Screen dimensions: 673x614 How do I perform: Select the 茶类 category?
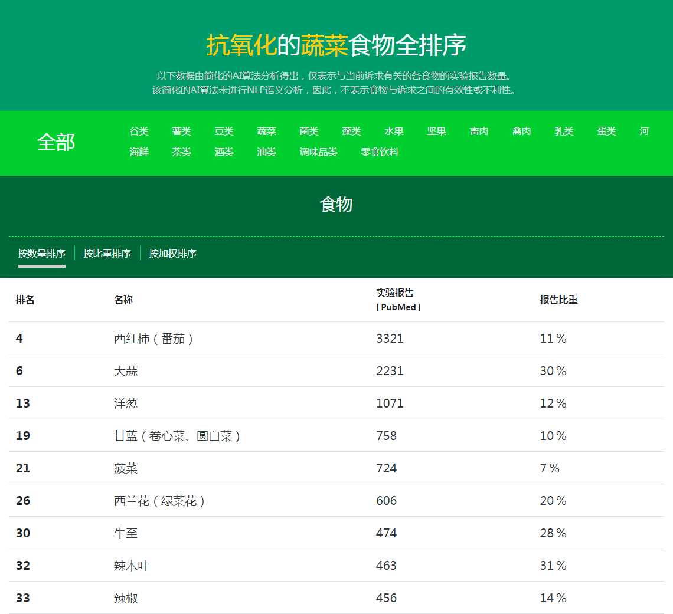coord(181,152)
